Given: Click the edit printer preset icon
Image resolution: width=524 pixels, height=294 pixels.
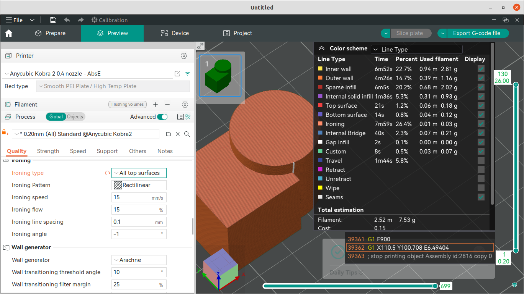Looking at the screenshot, I should tap(177, 74).
